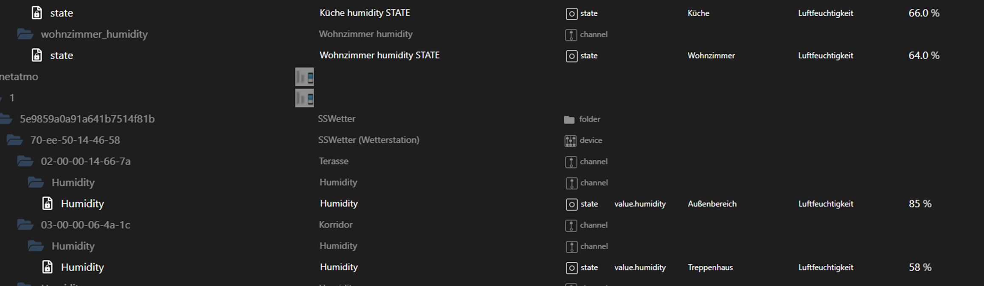Collapse the 03-00-00-06-4a-1c channel folder

[25, 225]
